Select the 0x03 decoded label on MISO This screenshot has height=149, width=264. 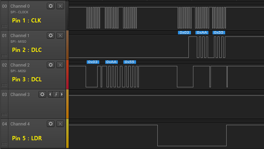click(184, 33)
